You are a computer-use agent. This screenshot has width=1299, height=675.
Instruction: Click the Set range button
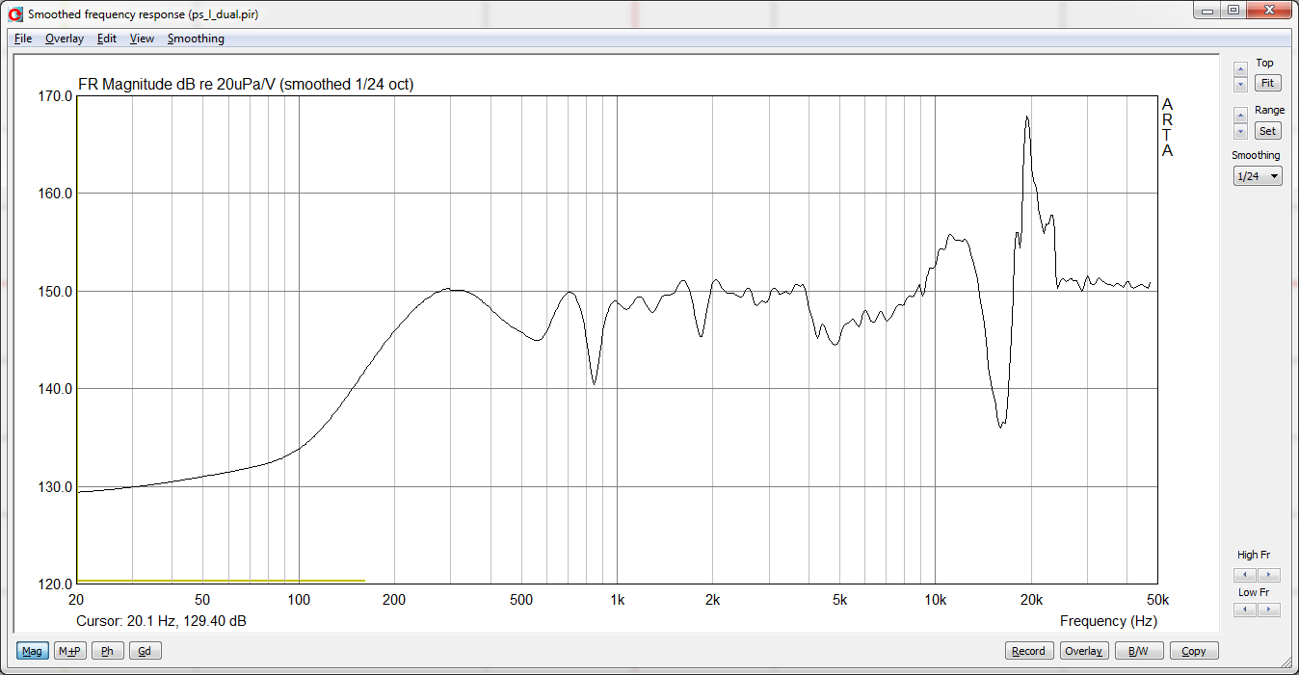[1267, 131]
